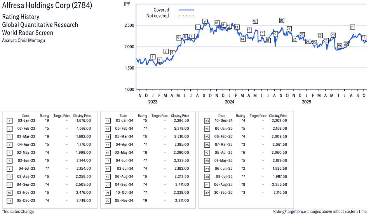Click the blue Covered legend line
371x214 pixels.
pyautogui.click(x=186, y=10)
